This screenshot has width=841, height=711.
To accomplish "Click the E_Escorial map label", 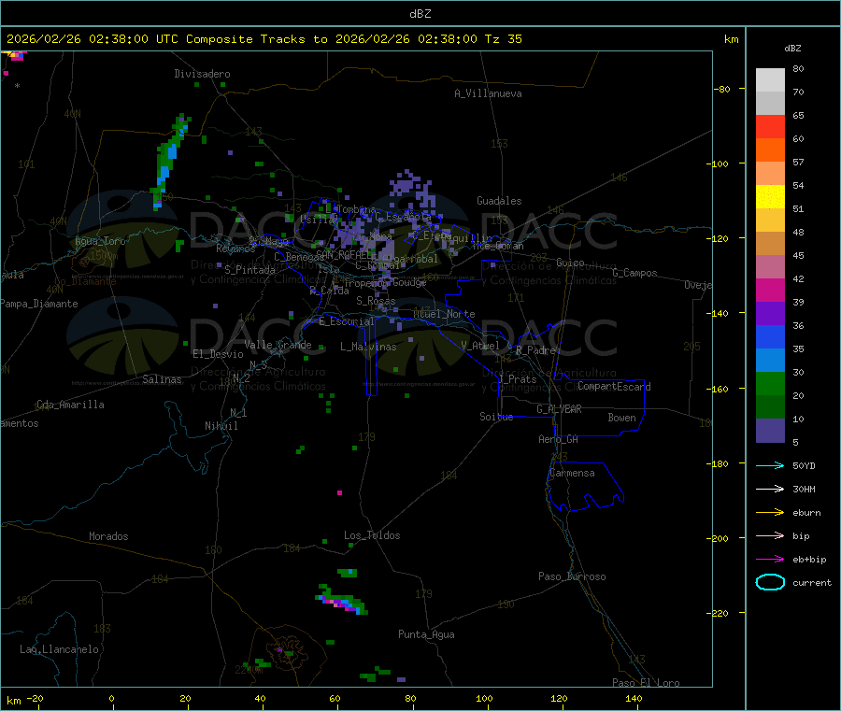I will point(347,321).
